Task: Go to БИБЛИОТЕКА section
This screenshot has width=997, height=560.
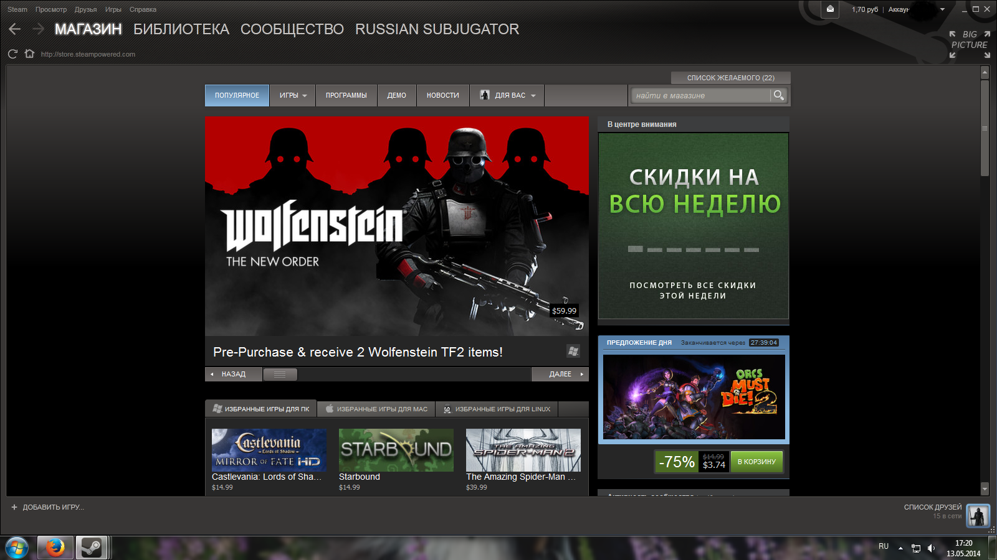Action: click(181, 29)
